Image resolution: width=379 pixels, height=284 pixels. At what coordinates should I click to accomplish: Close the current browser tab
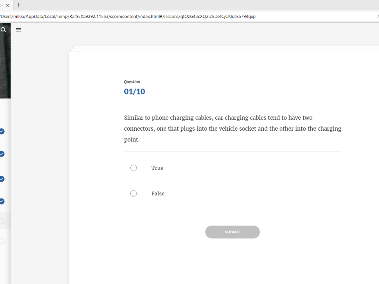coord(8,5)
